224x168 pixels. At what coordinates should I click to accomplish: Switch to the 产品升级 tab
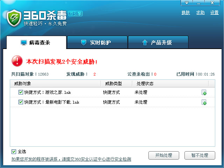[158, 42]
